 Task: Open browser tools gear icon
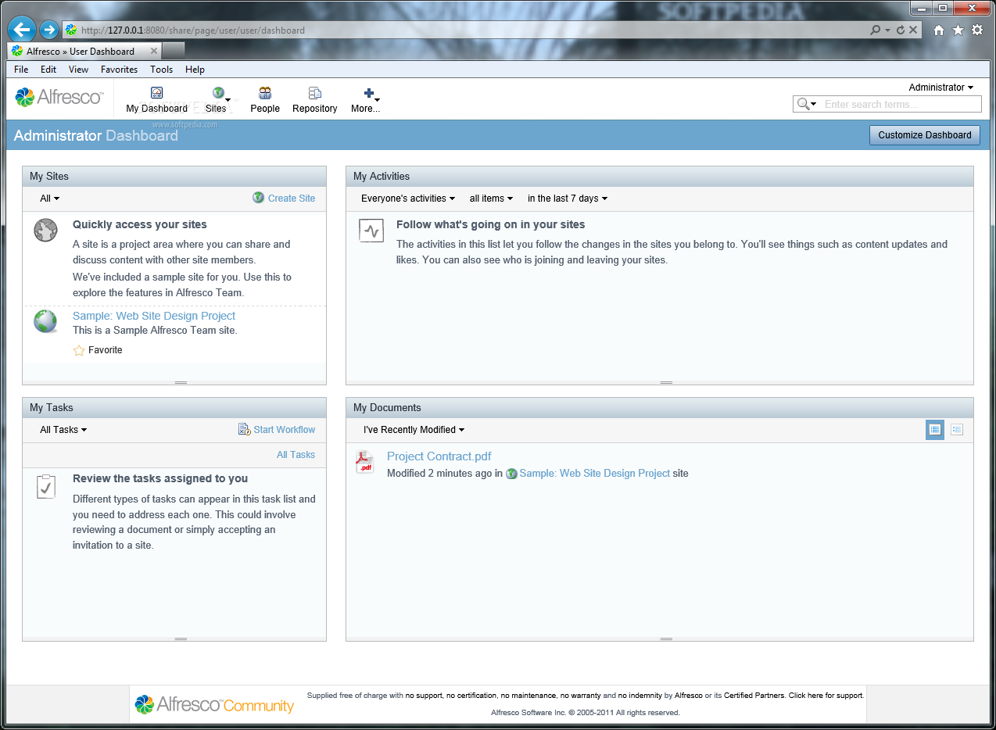point(976,30)
